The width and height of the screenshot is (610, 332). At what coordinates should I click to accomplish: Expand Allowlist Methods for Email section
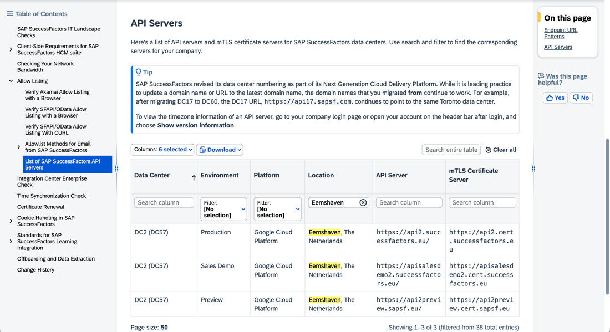pyautogui.click(x=19, y=147)
